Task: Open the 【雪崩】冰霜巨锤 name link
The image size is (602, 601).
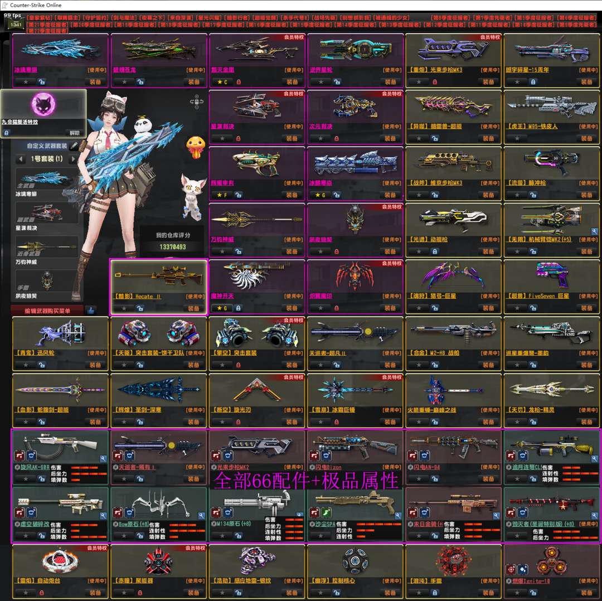Action: tap(332, 410)
